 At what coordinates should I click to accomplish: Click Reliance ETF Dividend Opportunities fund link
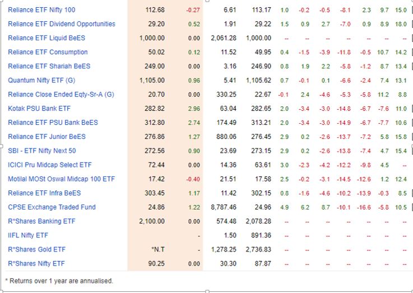point(62,24)
